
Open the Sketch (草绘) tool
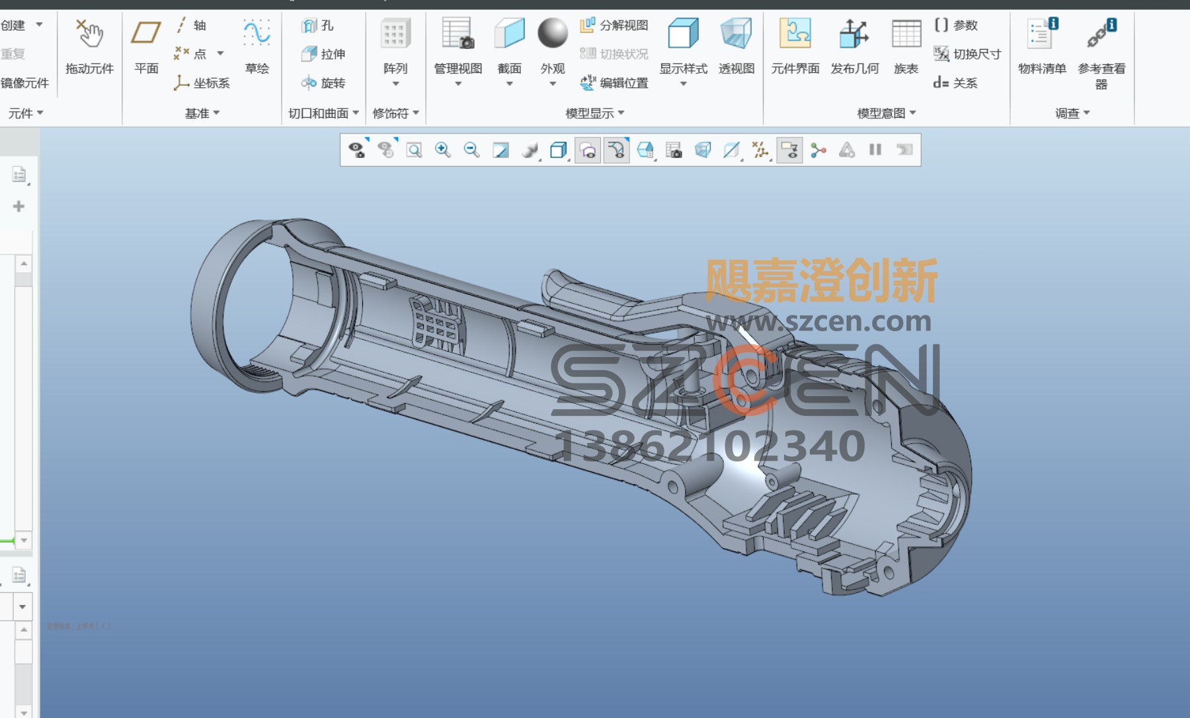[257, 46]
